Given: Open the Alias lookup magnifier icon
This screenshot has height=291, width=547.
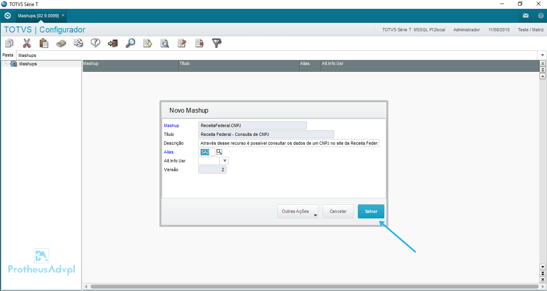Looking at the screenshot, I should coord(219,152).
